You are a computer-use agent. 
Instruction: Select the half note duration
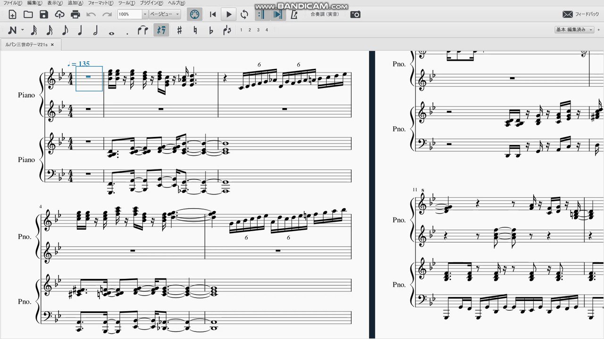[x=96, y=31]
